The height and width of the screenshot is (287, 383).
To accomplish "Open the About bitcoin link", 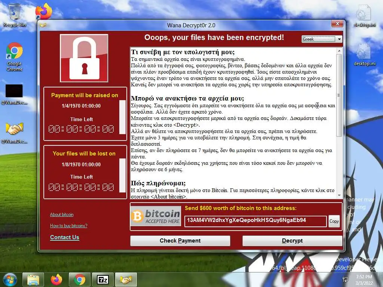I will pos(62,215).
